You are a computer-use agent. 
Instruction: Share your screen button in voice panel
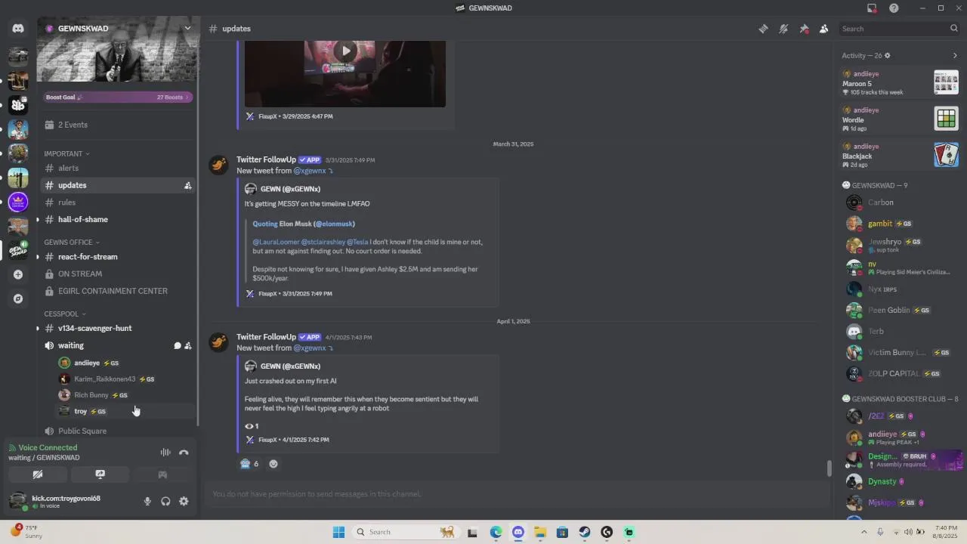100,474
